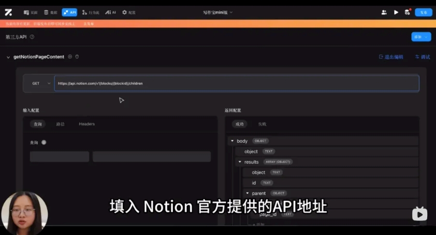The height and width of the screenshot is (235, 436).
Task: Switch to the 路径 path tab
Action: click(x=61, y=124)
